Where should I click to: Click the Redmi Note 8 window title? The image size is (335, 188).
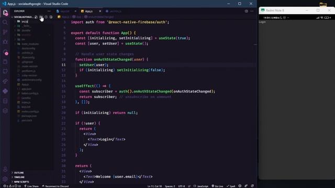coord(275,10)
